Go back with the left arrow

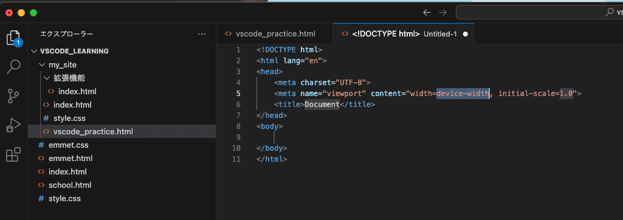pyautogui.click(x=427, y=12)
